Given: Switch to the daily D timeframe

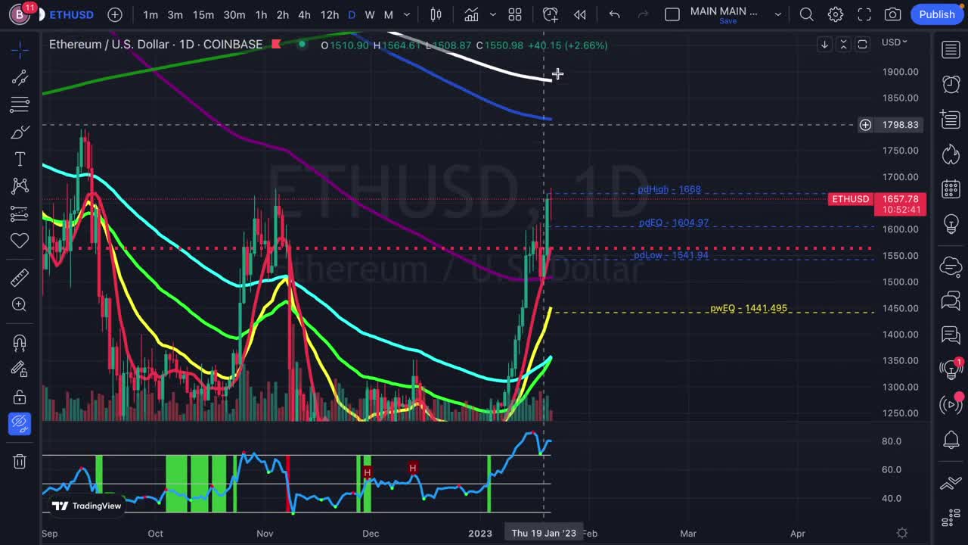Looking at the screenshot, I should point(352,14).
